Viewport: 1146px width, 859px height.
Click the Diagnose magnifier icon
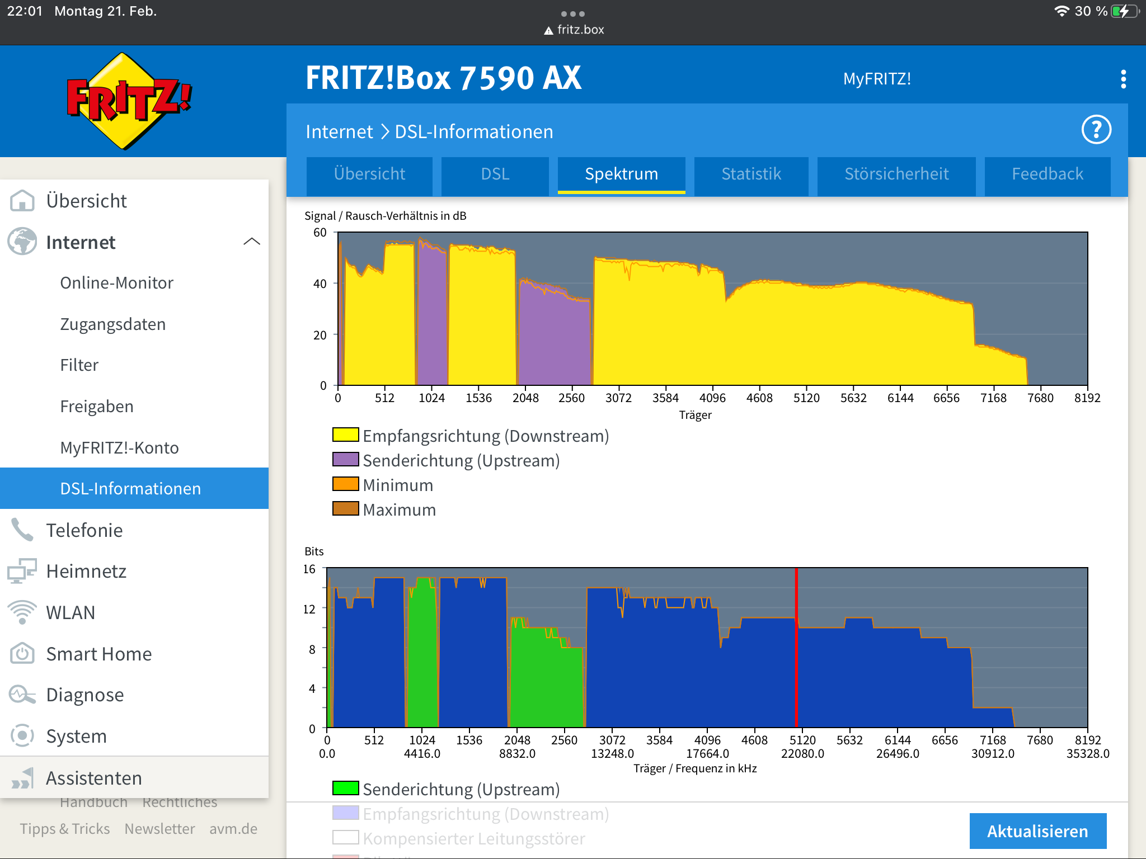[22, 695]
